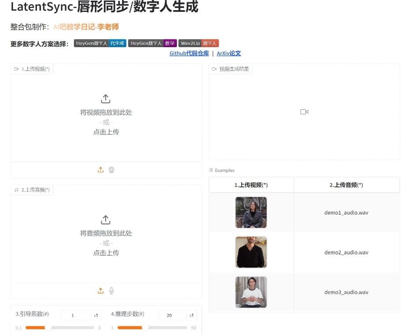
Task: Select the microphone icon to record audio
Action: [111, 291]
